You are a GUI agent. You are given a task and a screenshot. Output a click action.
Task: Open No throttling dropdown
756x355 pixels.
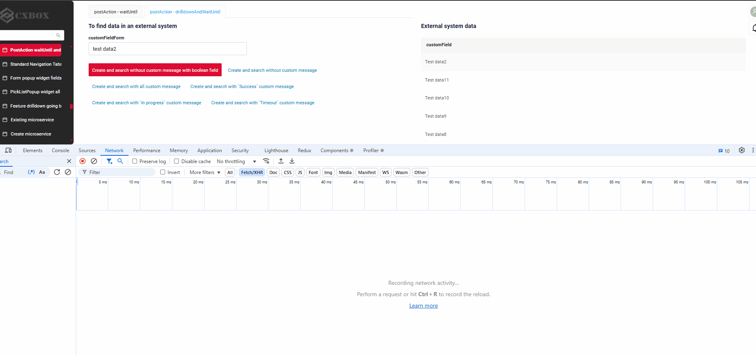(x=237, y=161)
